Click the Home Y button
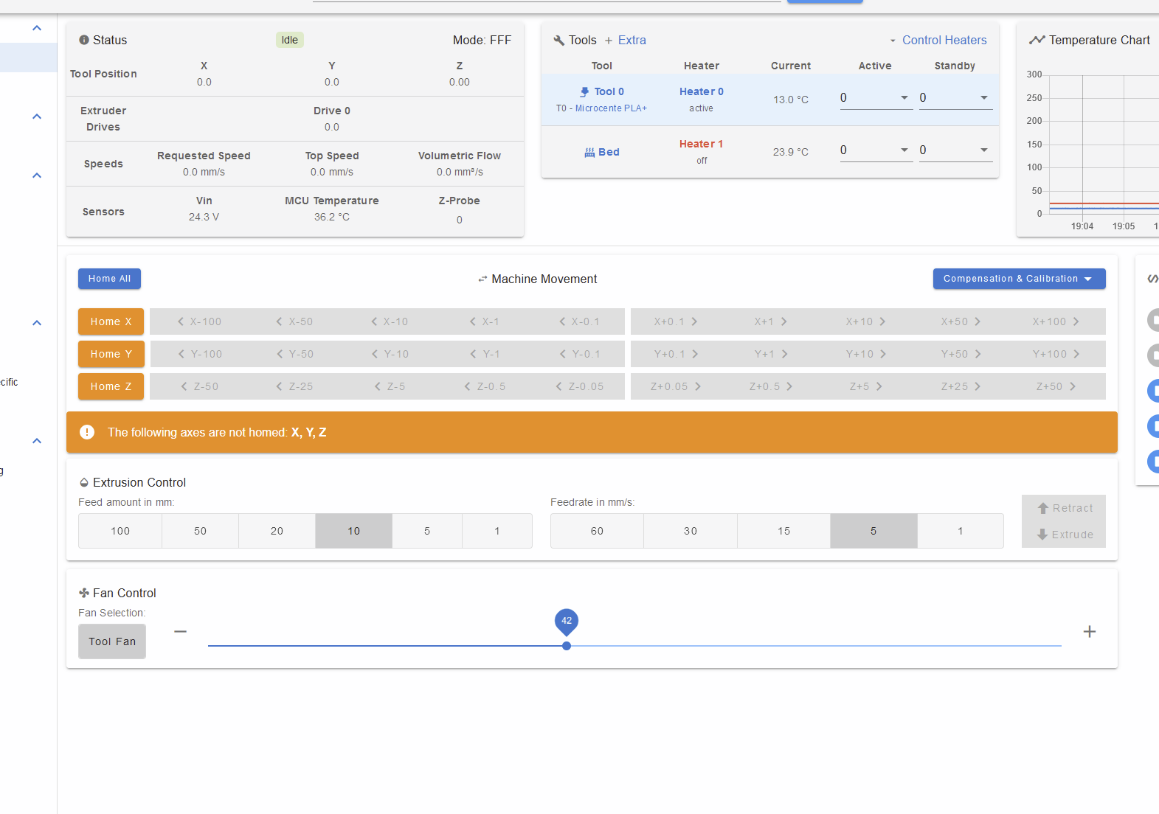 [x=111, y=354]
